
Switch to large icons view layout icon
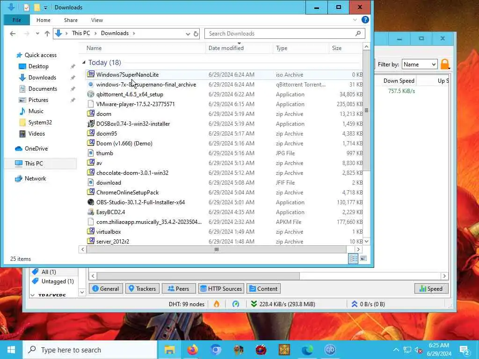click(x=363, y=258)
